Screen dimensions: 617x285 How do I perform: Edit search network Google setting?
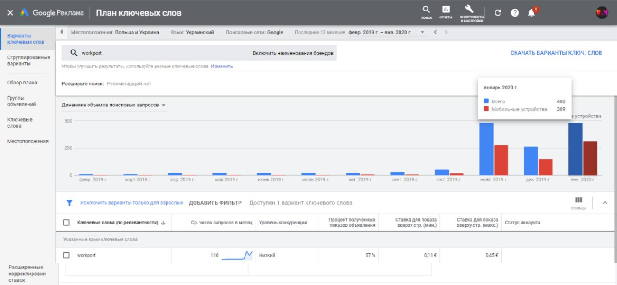point(254,32)
